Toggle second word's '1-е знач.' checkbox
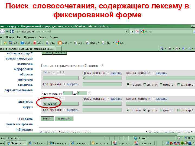 (128, 110)
